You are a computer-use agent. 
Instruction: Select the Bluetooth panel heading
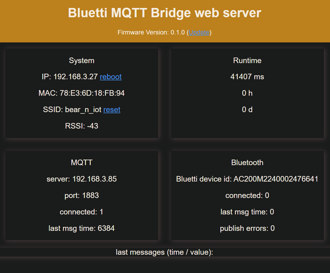(247, 162)
